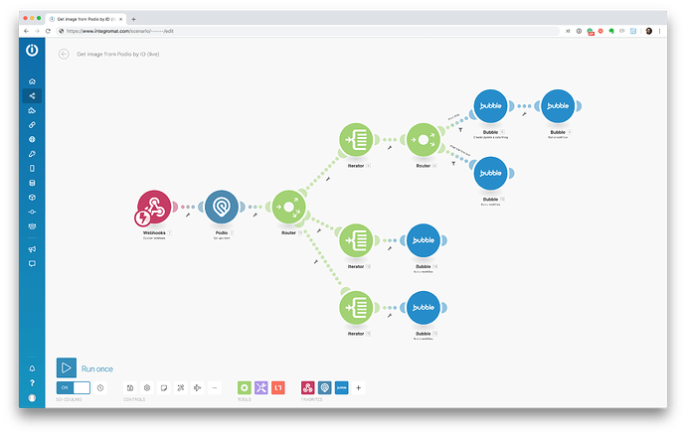
Task: Open purple Tools wrench icon
Action: coord(261,387)
